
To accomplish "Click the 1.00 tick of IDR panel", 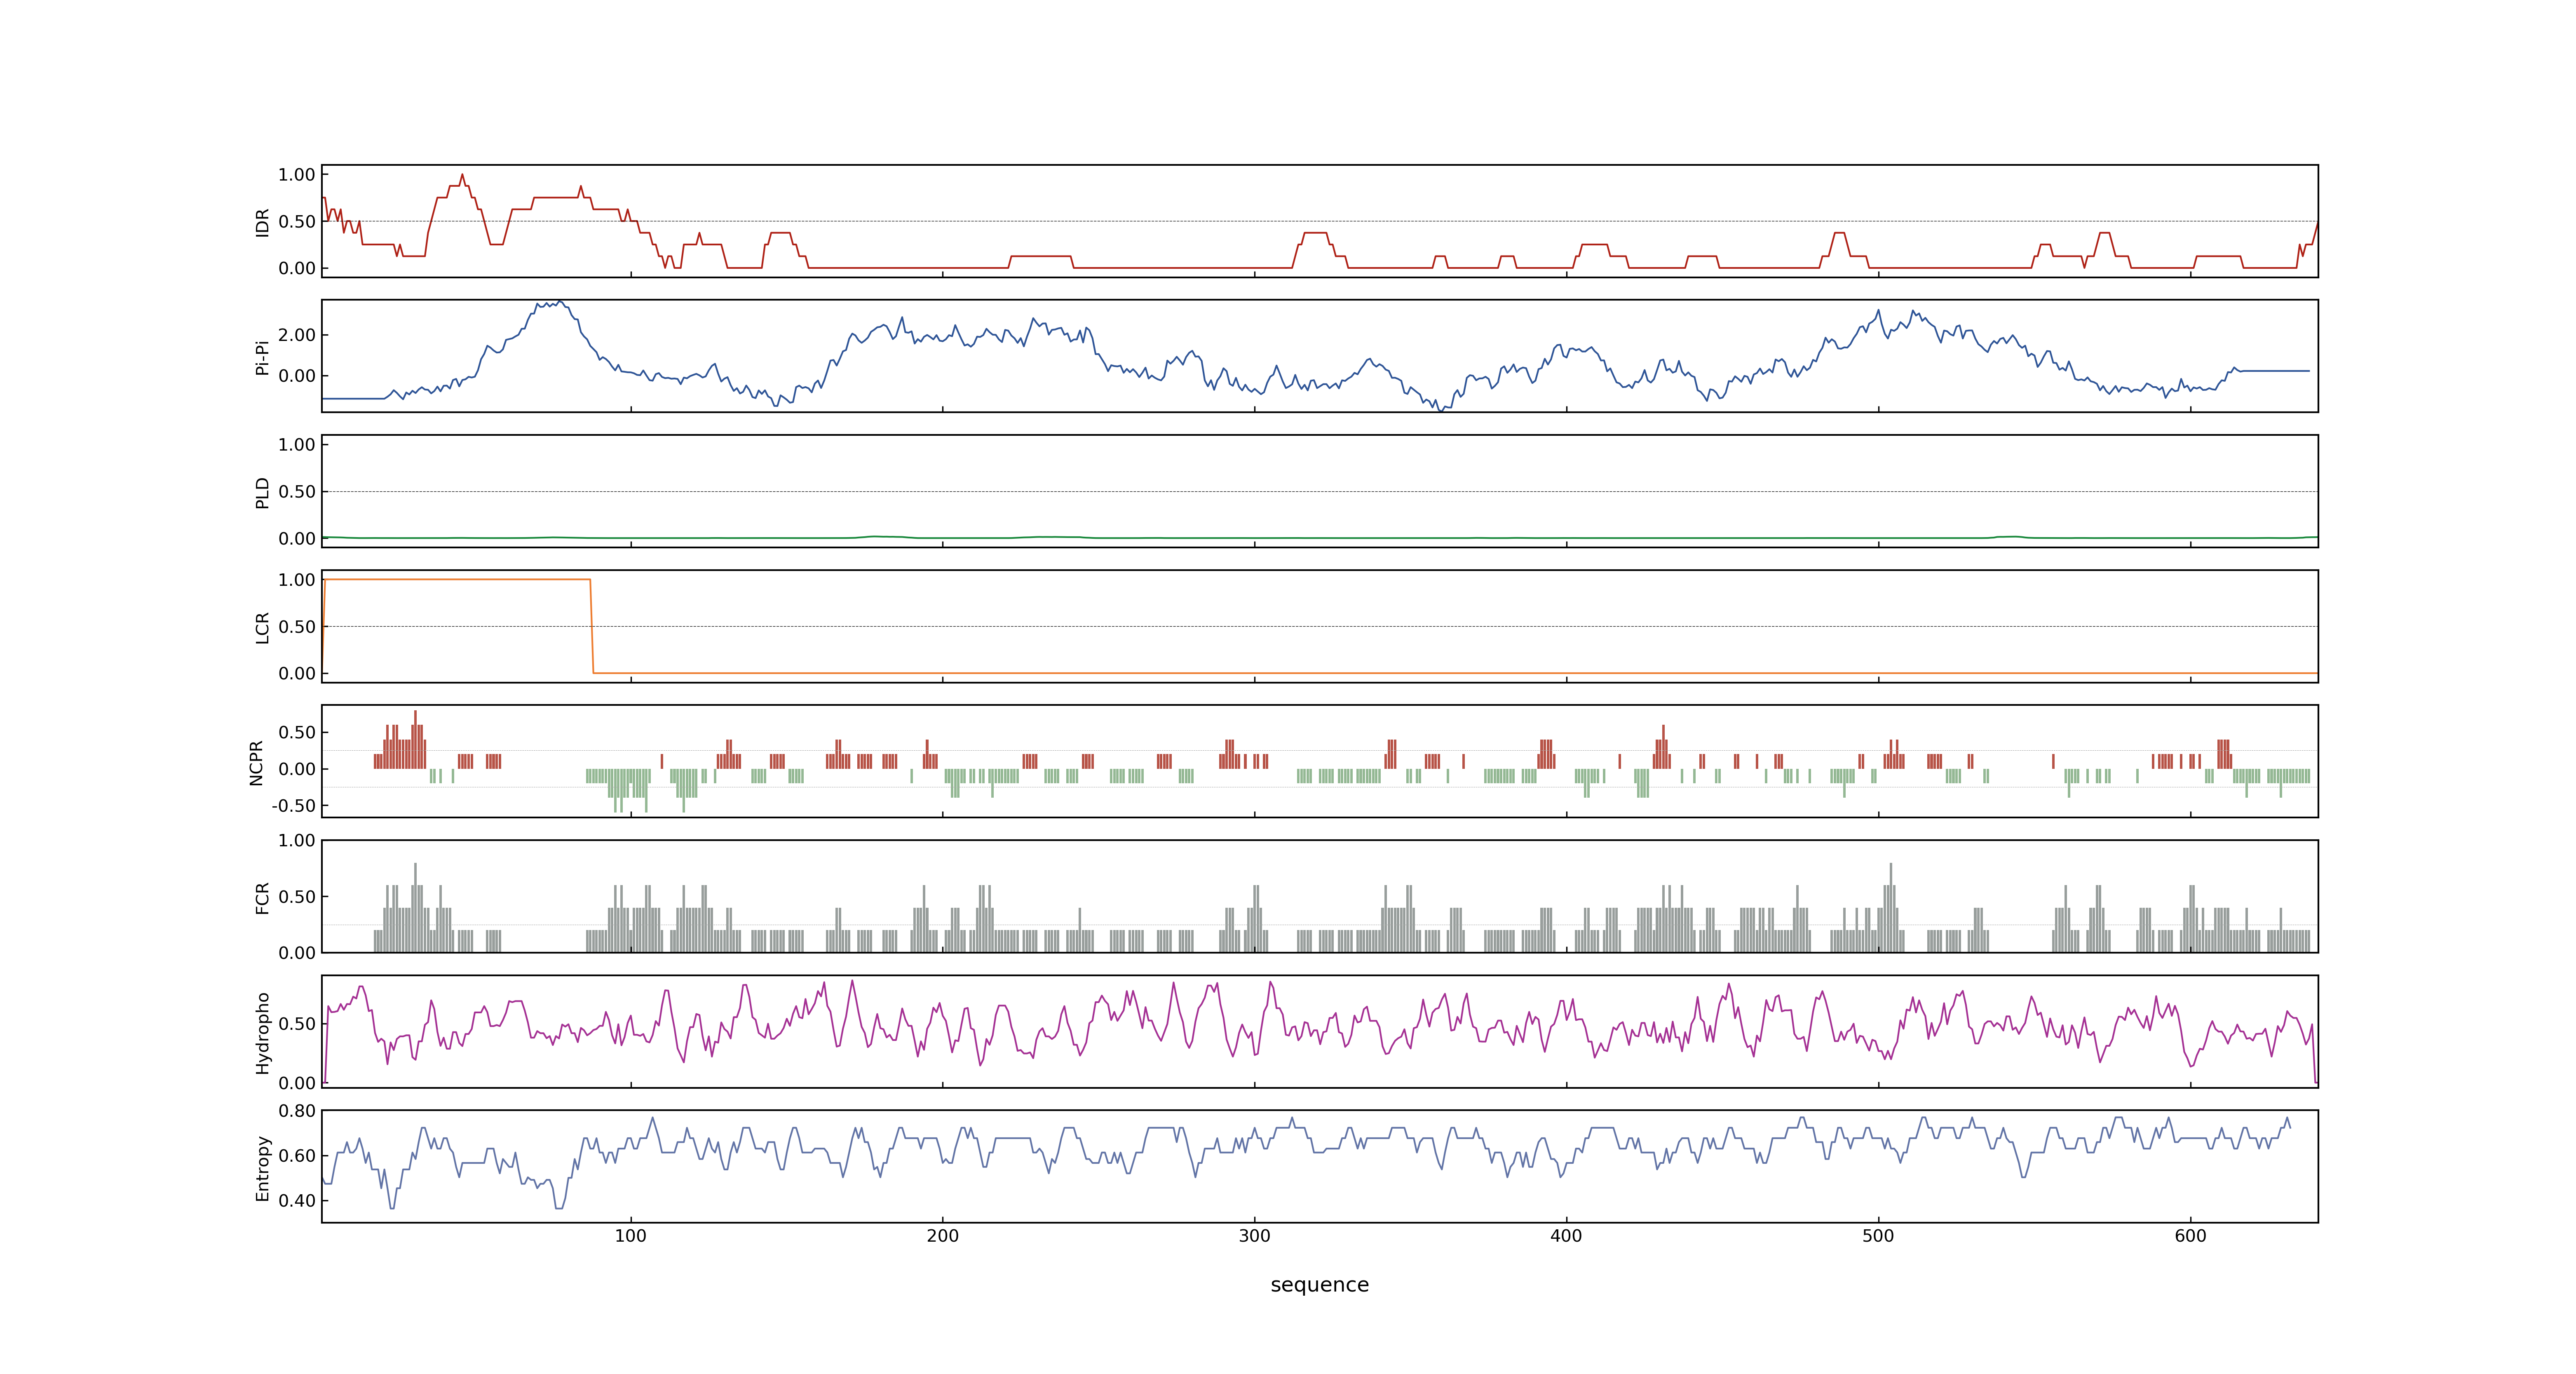I will pos(297,175).
